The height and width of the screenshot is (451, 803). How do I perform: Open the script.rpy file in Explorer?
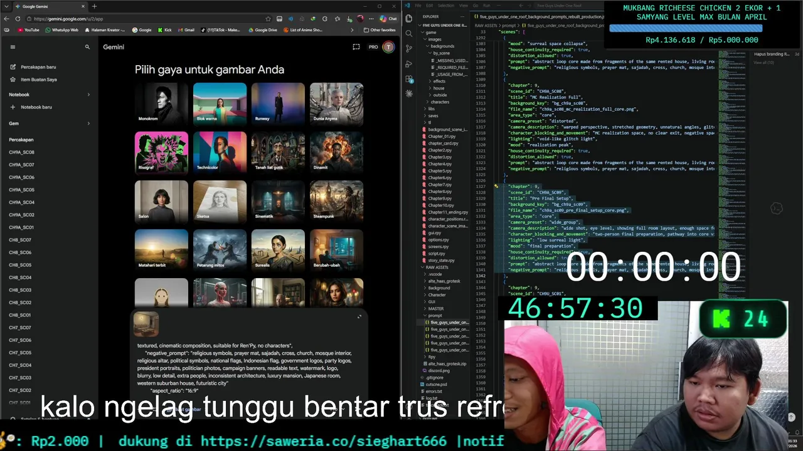[x=436, y=254]
